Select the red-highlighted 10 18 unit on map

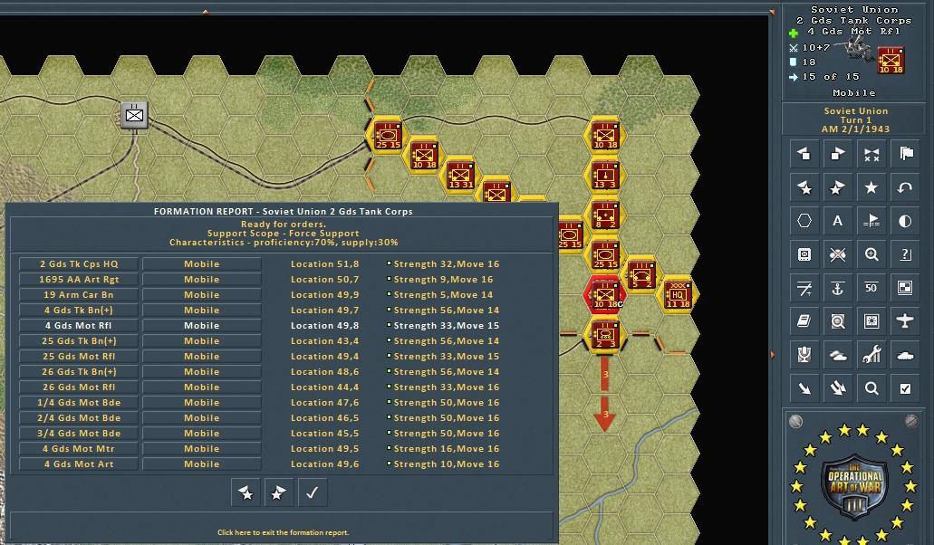click(x=605, y=294)
